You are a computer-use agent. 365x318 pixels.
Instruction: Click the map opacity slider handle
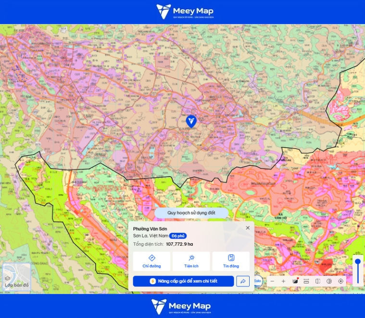click(x=358, y=262)
